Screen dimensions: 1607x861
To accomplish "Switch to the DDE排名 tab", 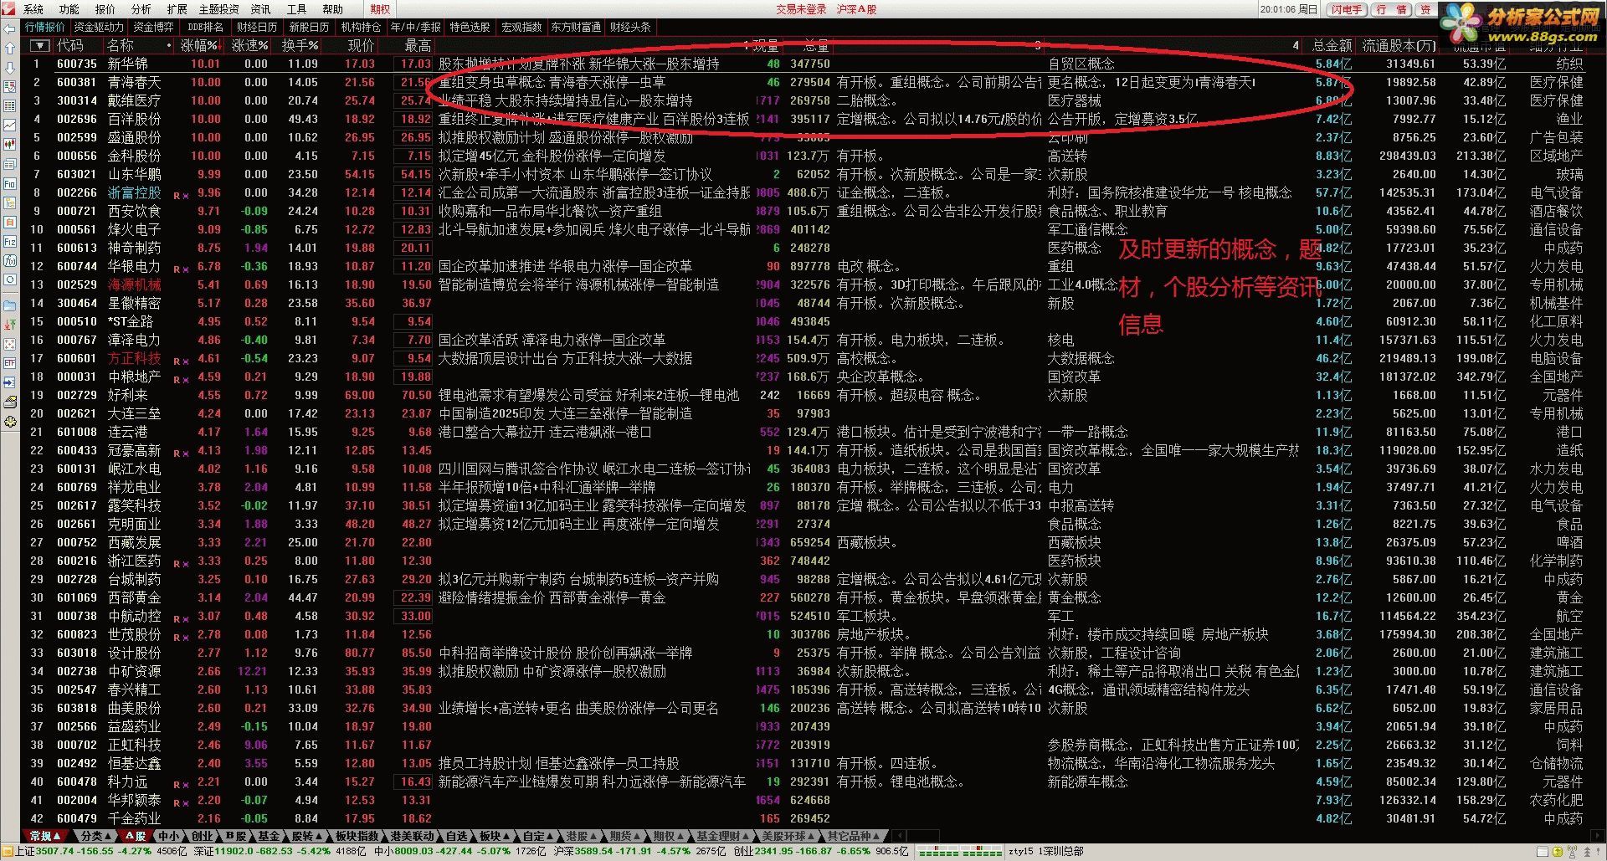I will click(205, 27).
